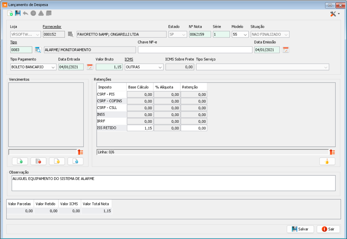Viewport: 347px width, 239px height.
Task: Click the ISS RETIDO Retenção value cell
Action: pos(194,128)
